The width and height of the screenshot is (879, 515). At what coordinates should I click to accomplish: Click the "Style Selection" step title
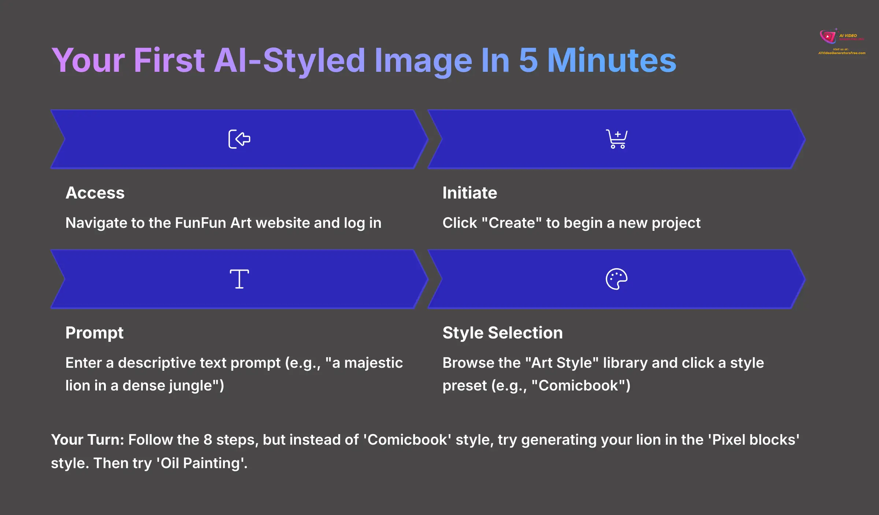502,333
